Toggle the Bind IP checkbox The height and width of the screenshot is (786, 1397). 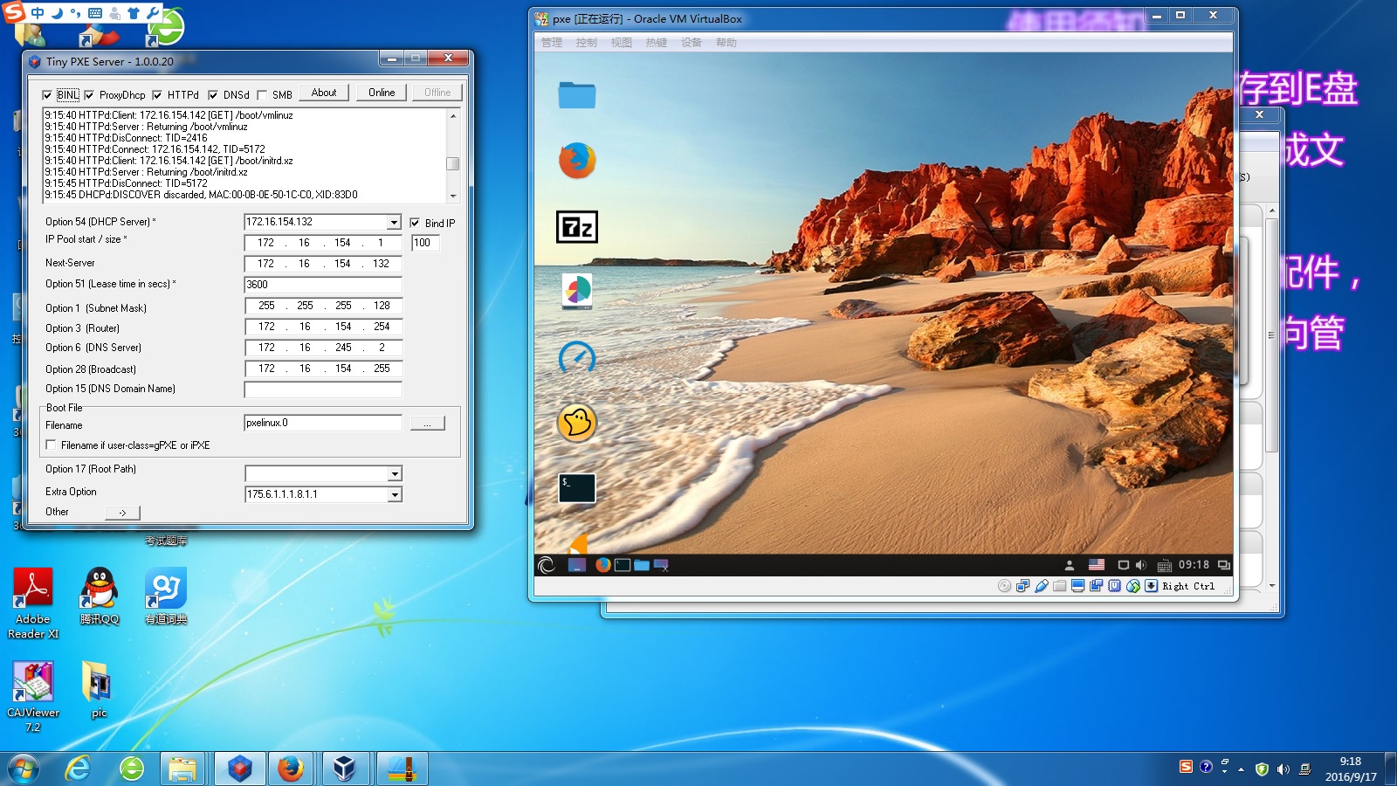[x=415, y=223]
